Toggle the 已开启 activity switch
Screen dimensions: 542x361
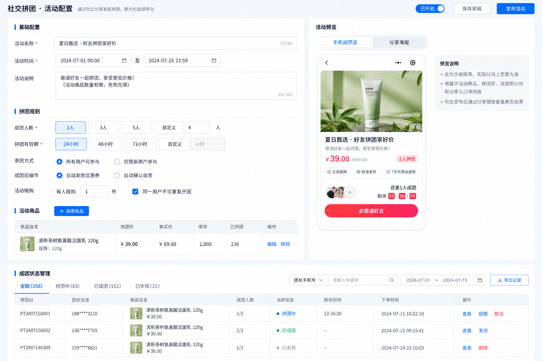click(x=430, y=8)
